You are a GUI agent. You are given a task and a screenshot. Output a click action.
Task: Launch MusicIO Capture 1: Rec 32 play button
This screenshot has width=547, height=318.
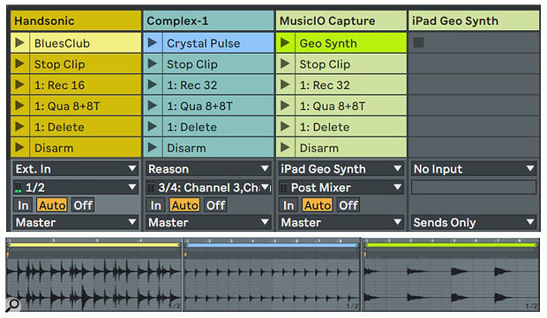[285, 85]
